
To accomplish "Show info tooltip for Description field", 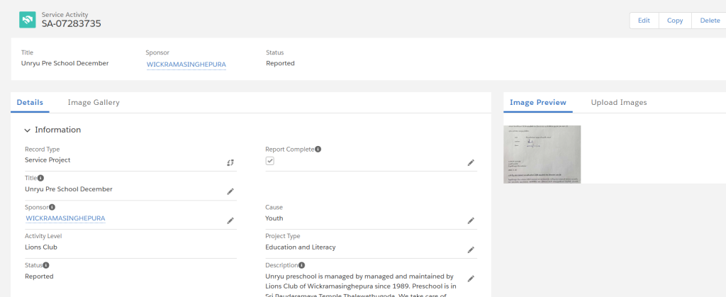I will click(302, 266).
